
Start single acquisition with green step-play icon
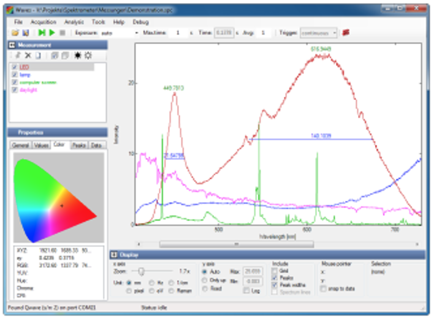(x=42, y=32)
